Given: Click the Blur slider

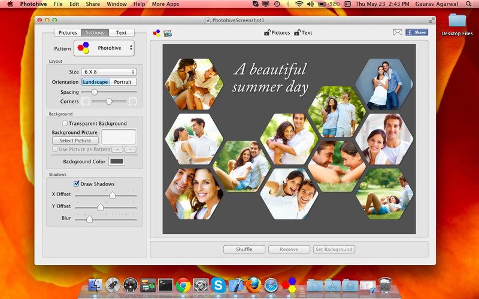Looking at the screenshot, I should point(106,219).
